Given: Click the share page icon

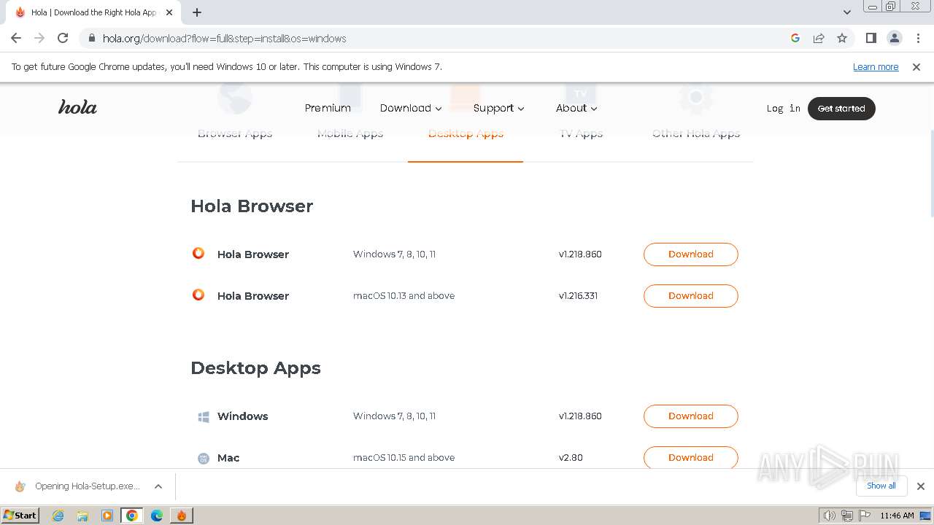Looking at the screenshot, I should pos(819,38).
